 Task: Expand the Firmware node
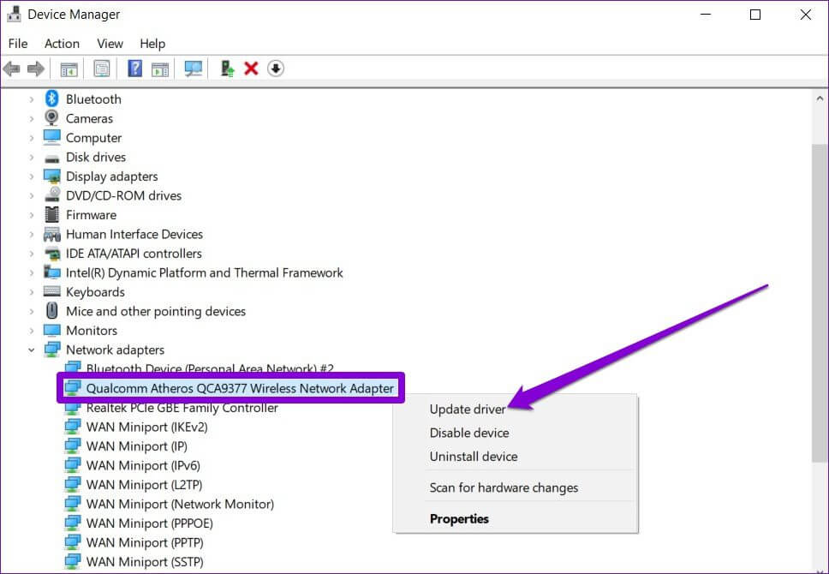pyautogui.click(x=31, y=215)
